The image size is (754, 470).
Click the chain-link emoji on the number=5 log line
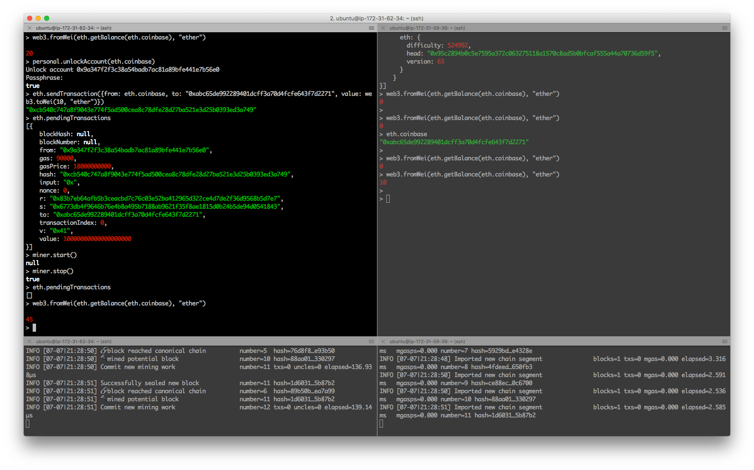[103, 351]
